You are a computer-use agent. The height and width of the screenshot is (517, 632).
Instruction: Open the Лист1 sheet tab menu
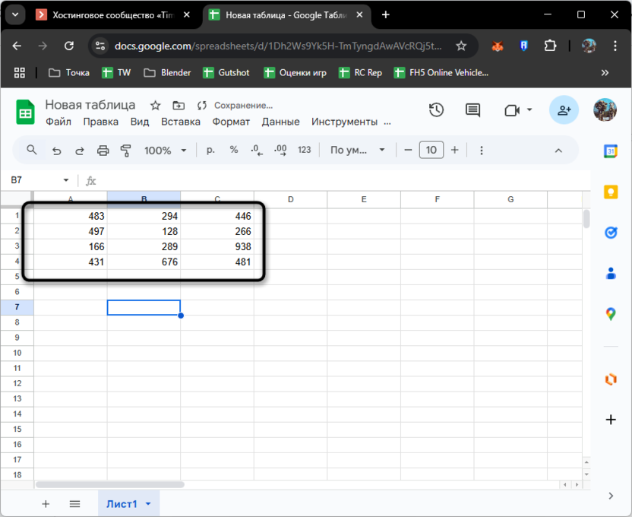click(147, 503)
